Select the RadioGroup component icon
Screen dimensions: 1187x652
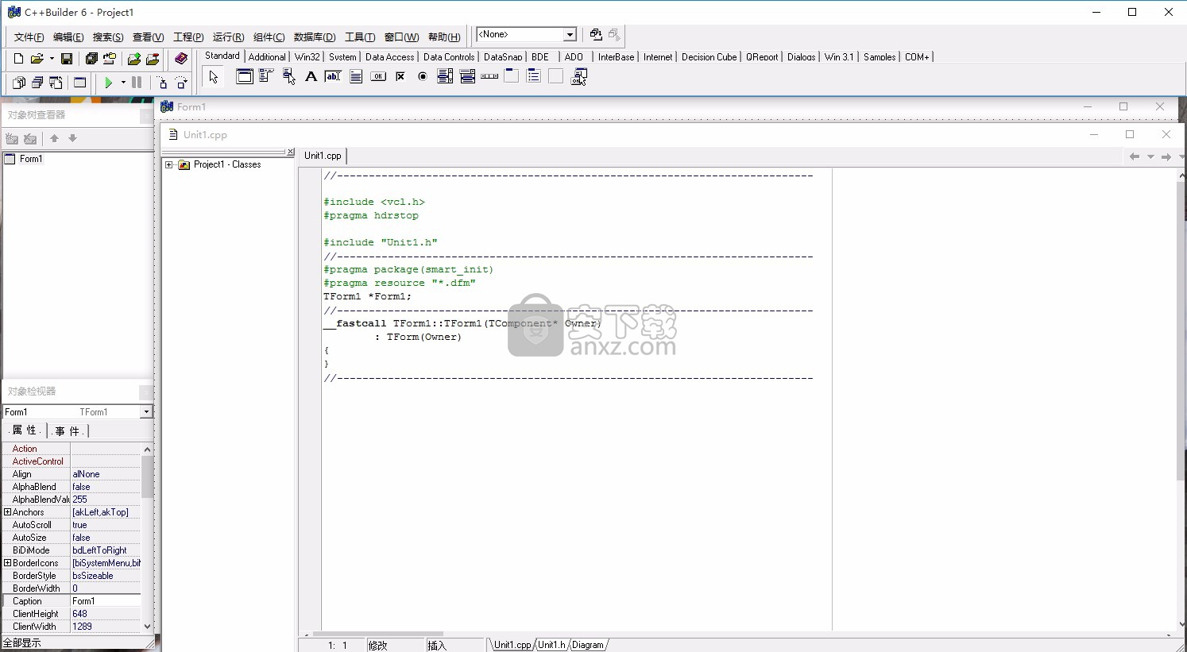click(x=534, y=77)
